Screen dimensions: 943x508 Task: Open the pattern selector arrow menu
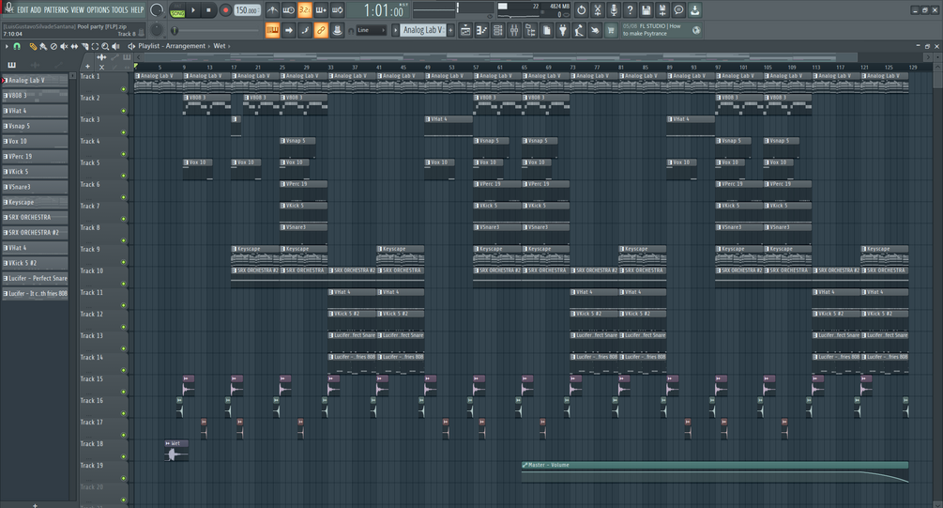pyautogui.click(x=396, y=30)
